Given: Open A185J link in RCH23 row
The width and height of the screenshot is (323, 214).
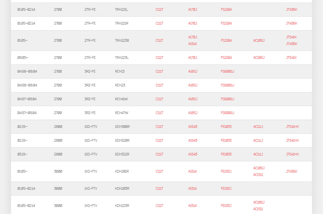Looking at the screenshot, I should pos(193,85).
